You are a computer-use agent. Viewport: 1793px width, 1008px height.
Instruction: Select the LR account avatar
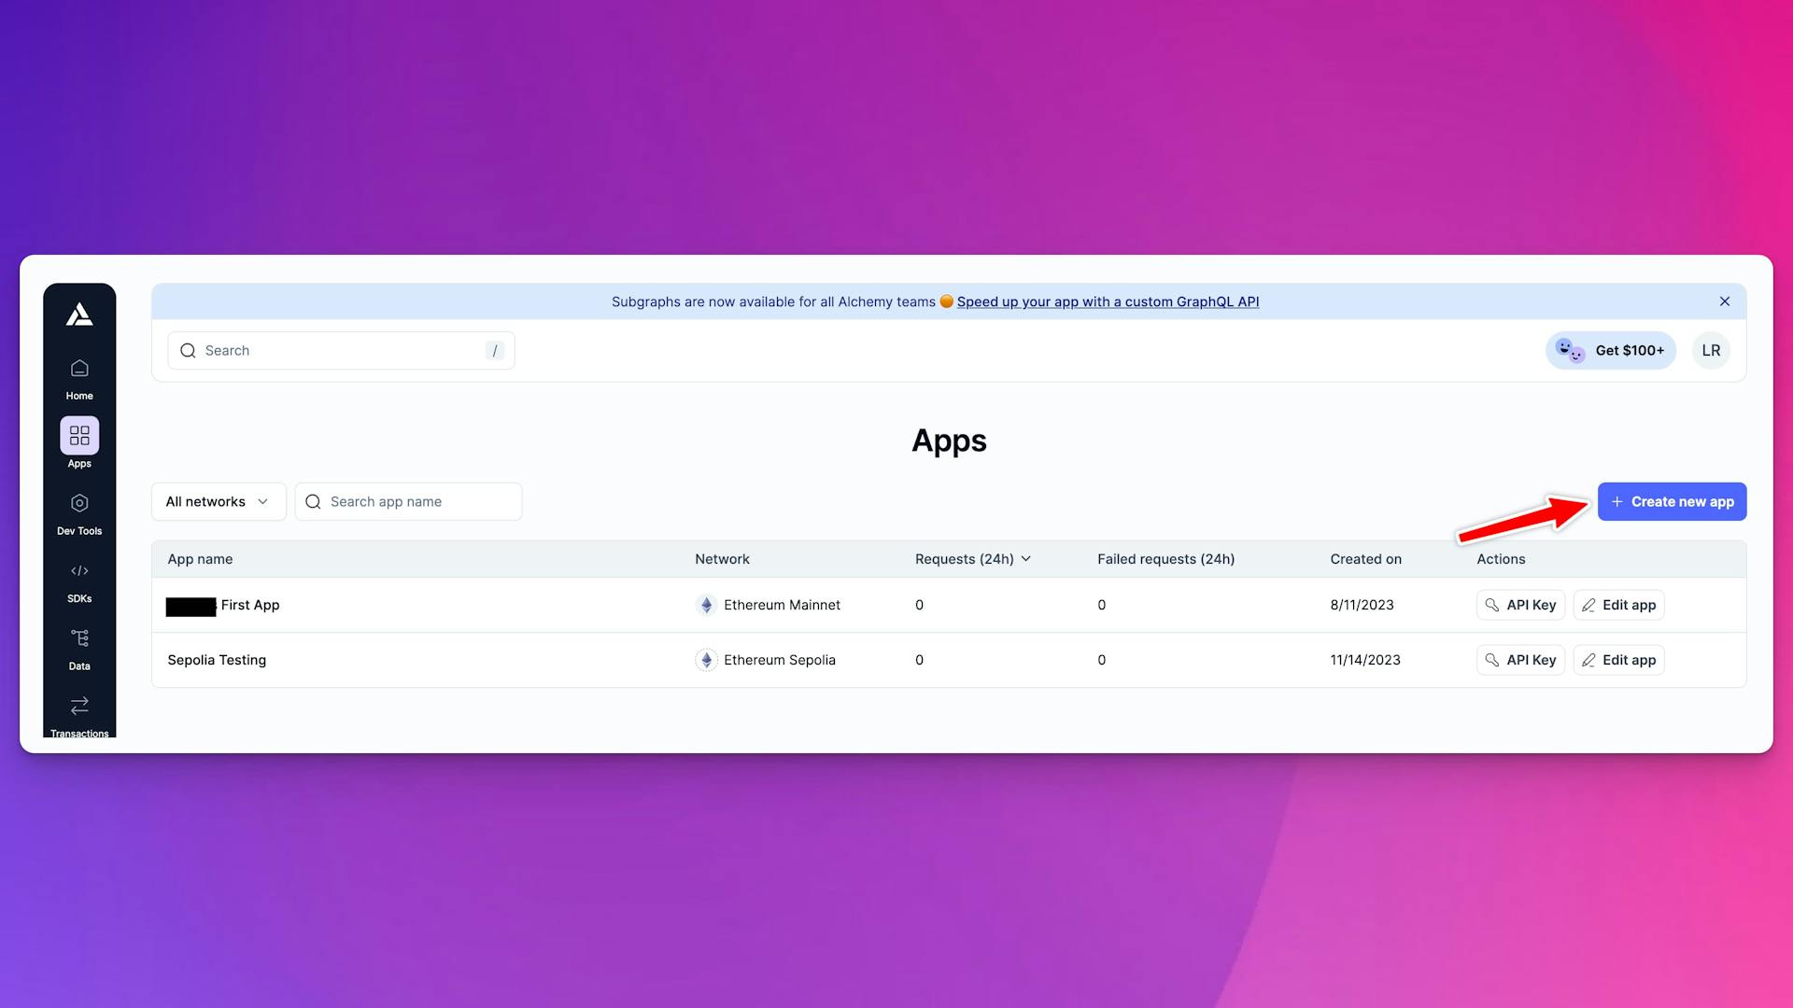point(1711,350)
